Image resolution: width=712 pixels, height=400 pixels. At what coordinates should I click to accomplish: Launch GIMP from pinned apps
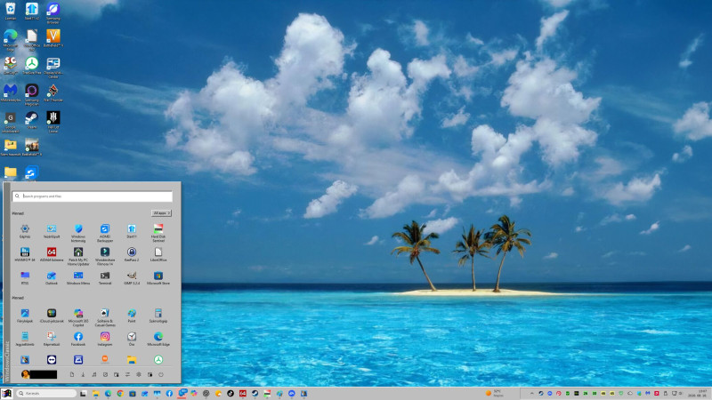(132, 278)
